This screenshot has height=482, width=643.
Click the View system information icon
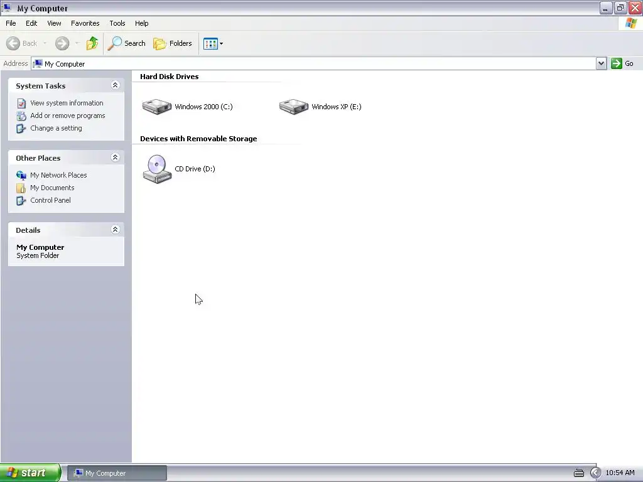pyautogui.click(x=21, y=104)
